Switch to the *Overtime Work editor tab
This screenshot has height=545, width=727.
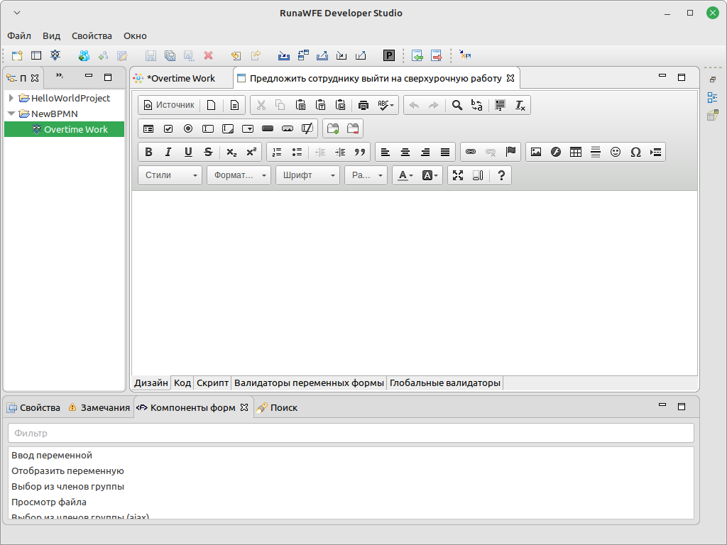point(181,78)
